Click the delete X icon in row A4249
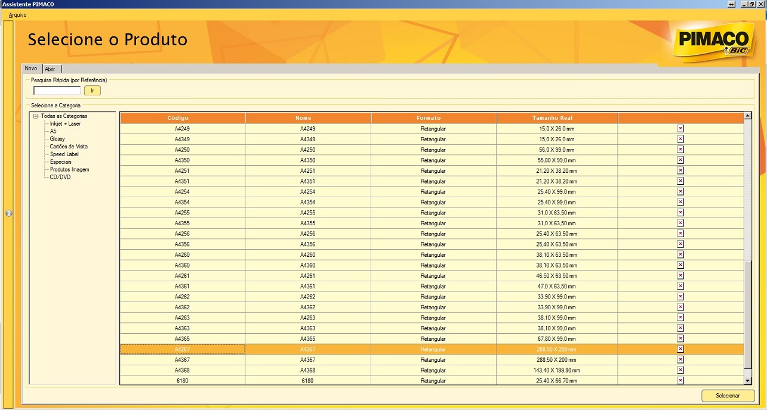The width and height of the screenshot is (767, 410). [680, 128]
